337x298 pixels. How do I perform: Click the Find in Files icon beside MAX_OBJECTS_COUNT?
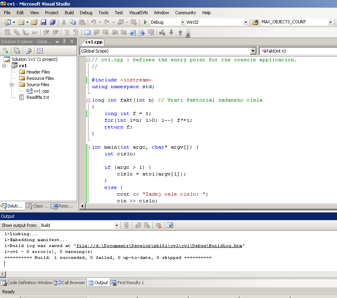click(255, 22)
